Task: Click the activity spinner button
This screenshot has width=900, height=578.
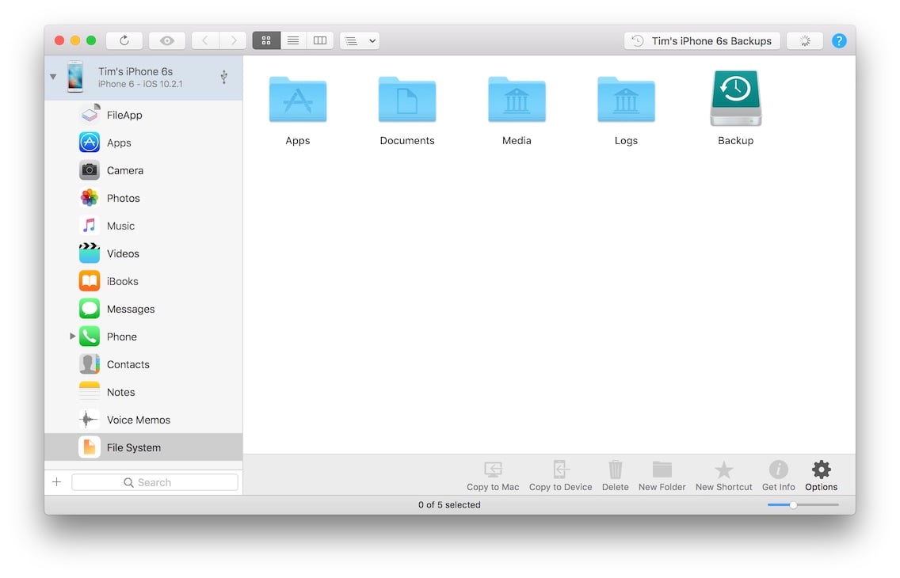Action: 805,40
